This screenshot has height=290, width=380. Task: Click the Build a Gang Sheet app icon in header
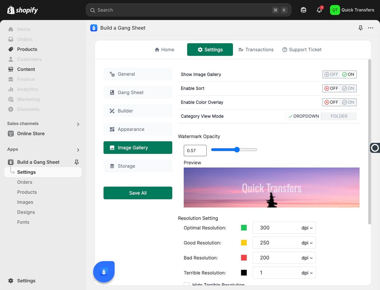[x=94, y=28]
